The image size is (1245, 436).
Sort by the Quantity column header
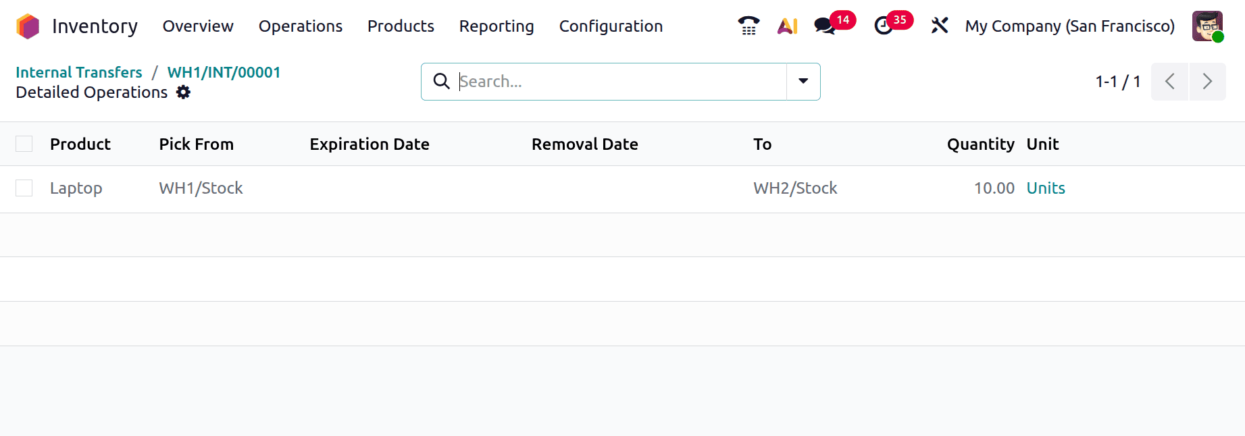click(x=980, y=144)
